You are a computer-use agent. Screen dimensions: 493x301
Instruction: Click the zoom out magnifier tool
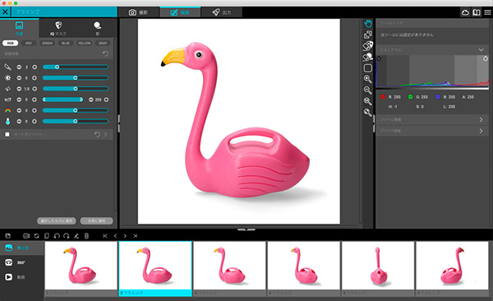click(367, 90)
